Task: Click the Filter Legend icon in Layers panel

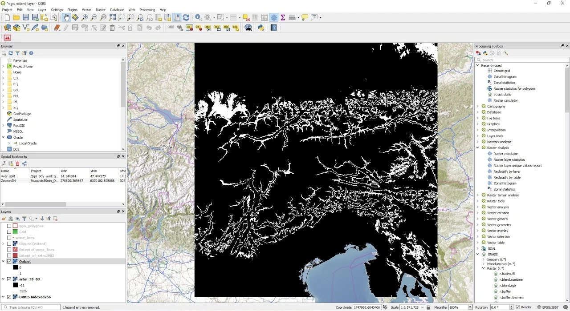Action: click(x=24, y=219)
